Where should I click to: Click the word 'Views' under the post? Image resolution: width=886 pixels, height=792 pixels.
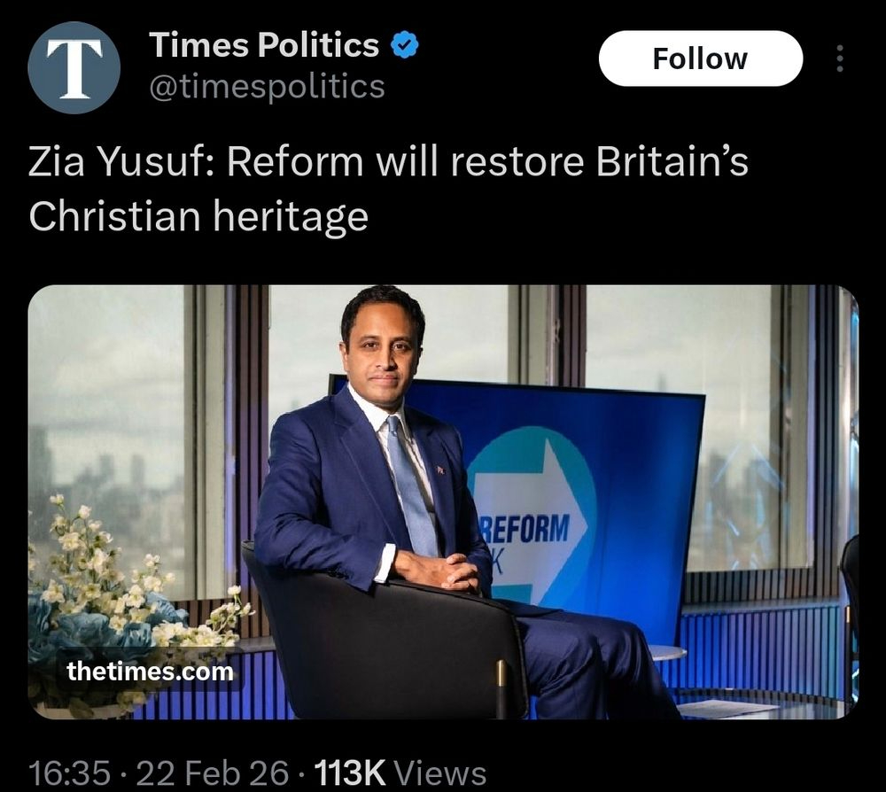click(439, 773)
